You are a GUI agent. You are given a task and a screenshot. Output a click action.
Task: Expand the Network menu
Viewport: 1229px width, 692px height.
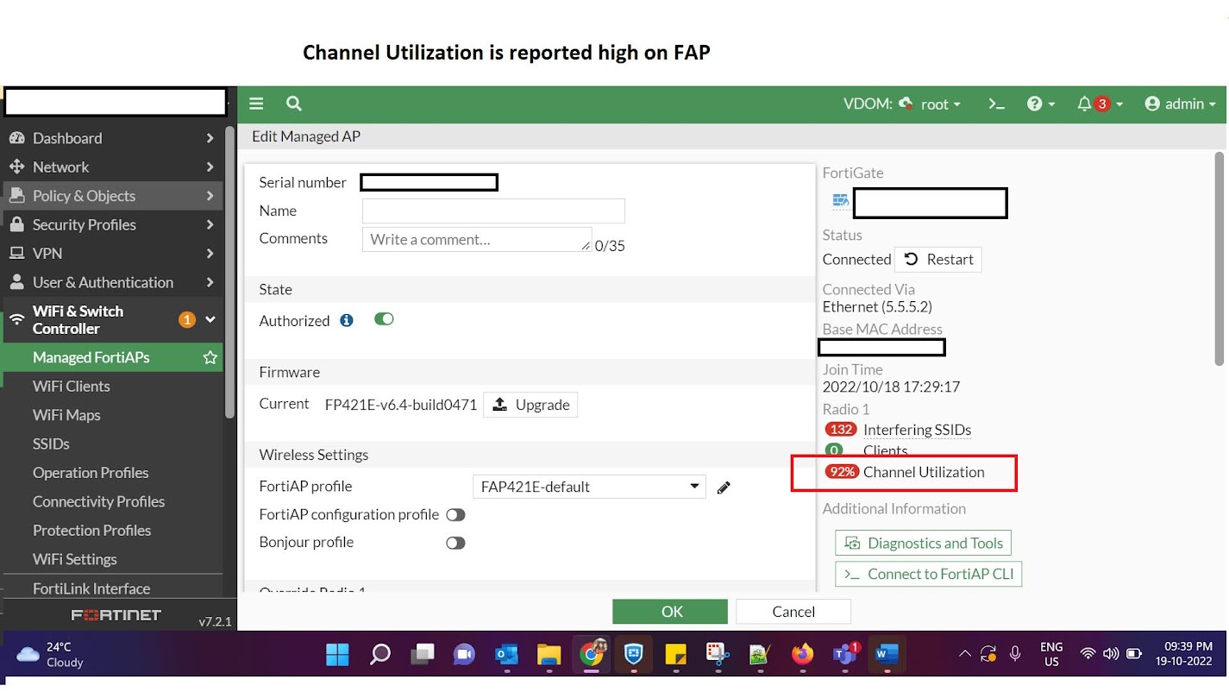point(112,167)
